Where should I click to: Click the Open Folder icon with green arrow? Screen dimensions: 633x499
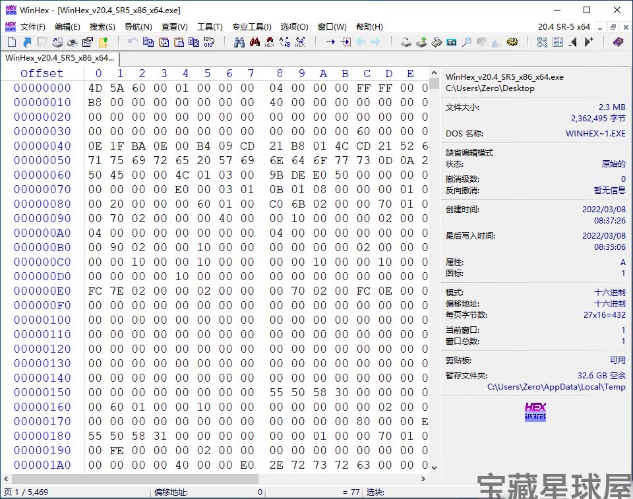(104, 42)
